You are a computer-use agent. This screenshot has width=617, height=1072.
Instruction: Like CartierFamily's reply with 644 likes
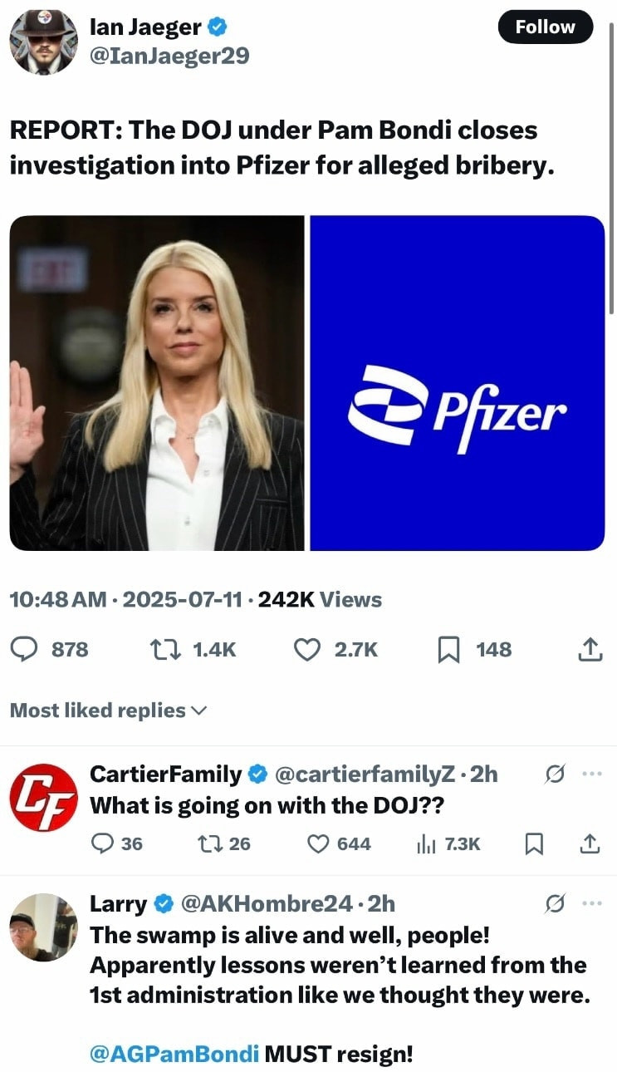tap(320, 843)
